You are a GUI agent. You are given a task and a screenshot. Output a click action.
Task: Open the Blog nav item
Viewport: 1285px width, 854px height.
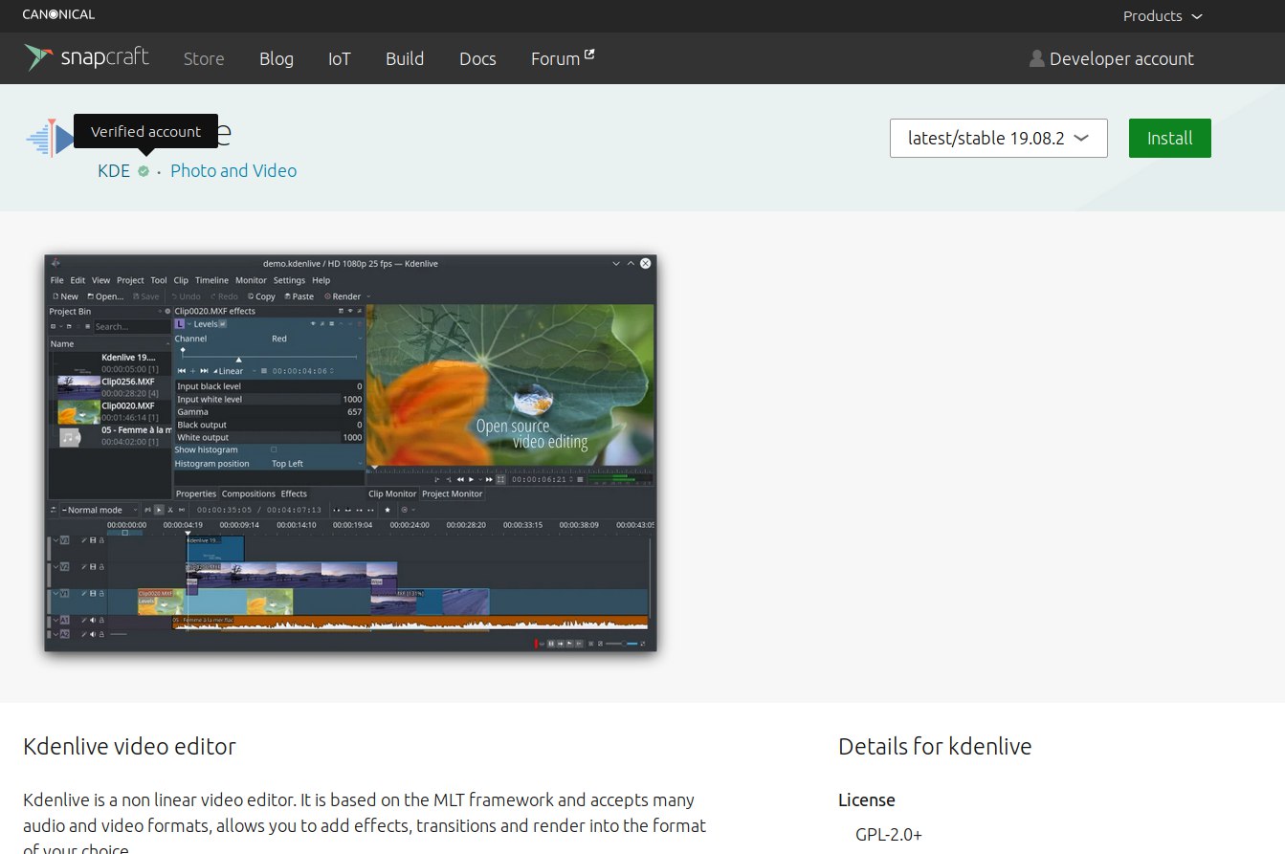point(277,58)
